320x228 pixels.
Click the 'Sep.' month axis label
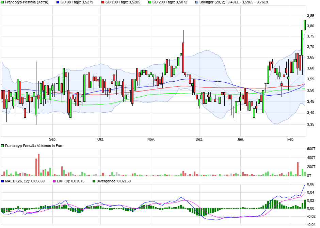53,140
